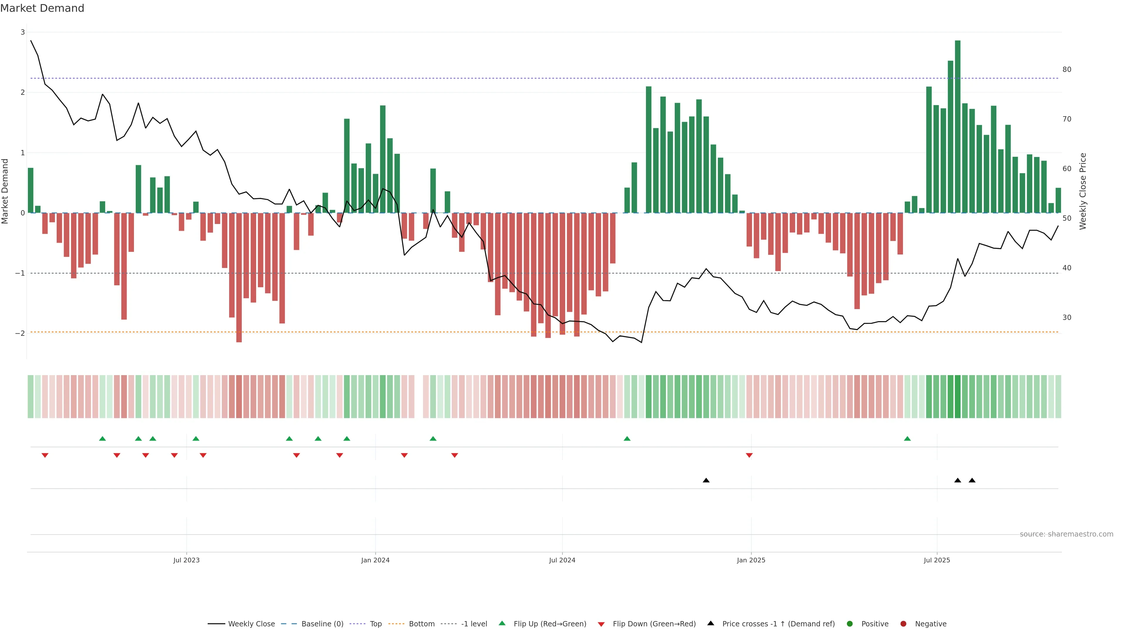This screenshot has width=1128, height=634.
Task: Click the Jan 2025 axis label
Action: tap(751, 560)
